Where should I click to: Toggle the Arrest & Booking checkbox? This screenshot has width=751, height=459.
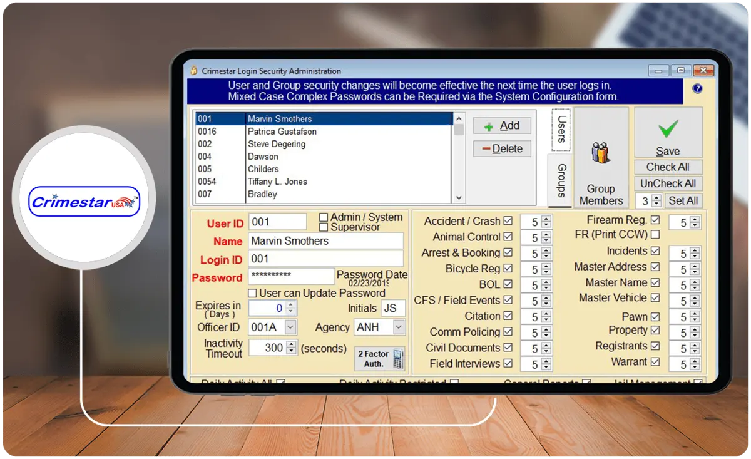point(508,252)
